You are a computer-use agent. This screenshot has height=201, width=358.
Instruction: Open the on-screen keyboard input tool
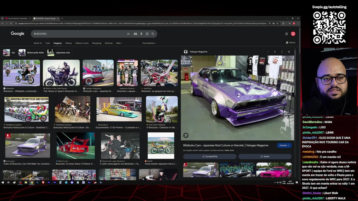135,34
